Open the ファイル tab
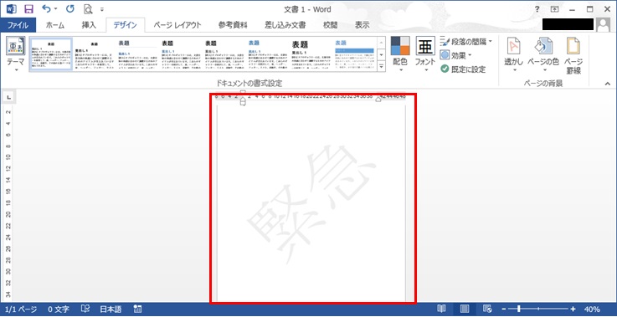Image resolution: width=617 pixels, height=317 pixels. (18, 25)
